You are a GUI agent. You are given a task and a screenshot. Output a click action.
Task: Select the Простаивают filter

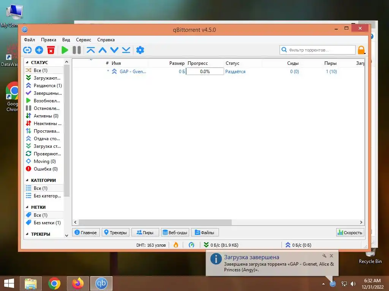44,131
